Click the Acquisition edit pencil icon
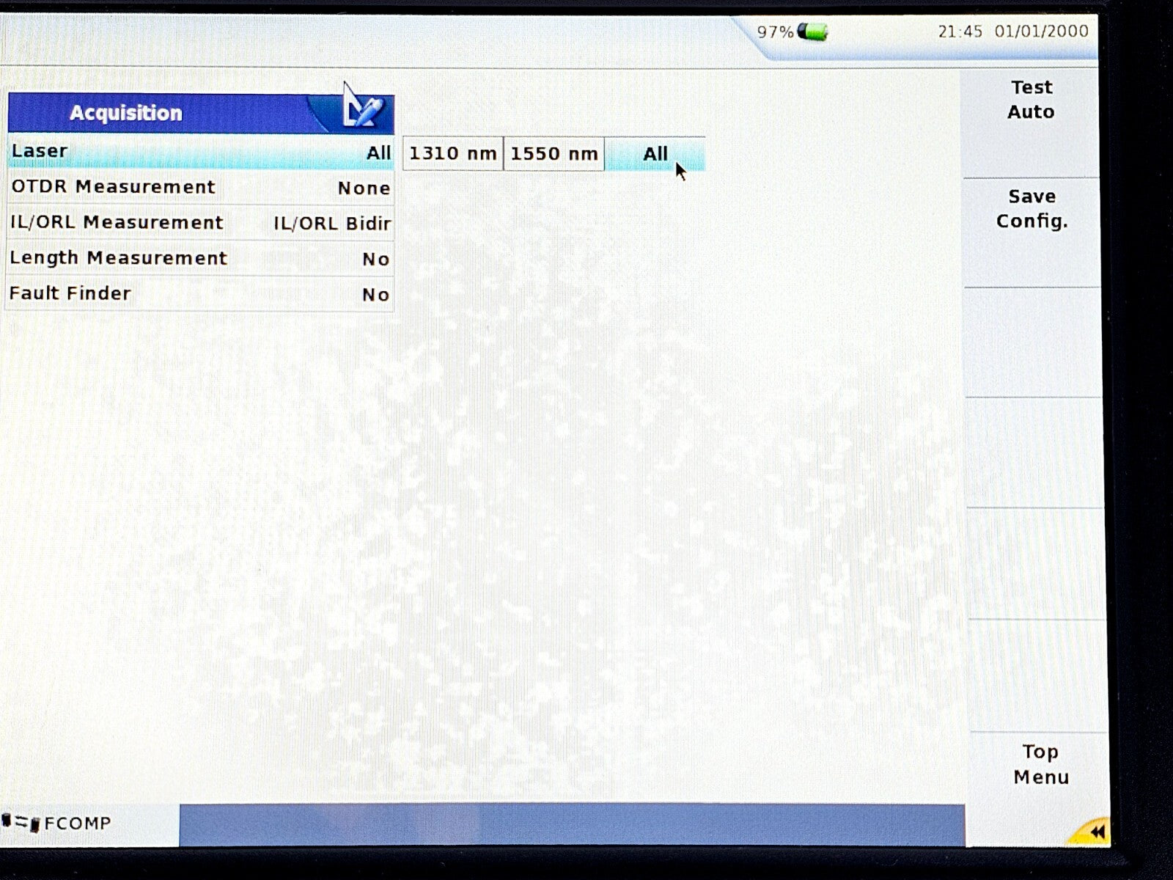1173x880 pixels. pos(362,112)
